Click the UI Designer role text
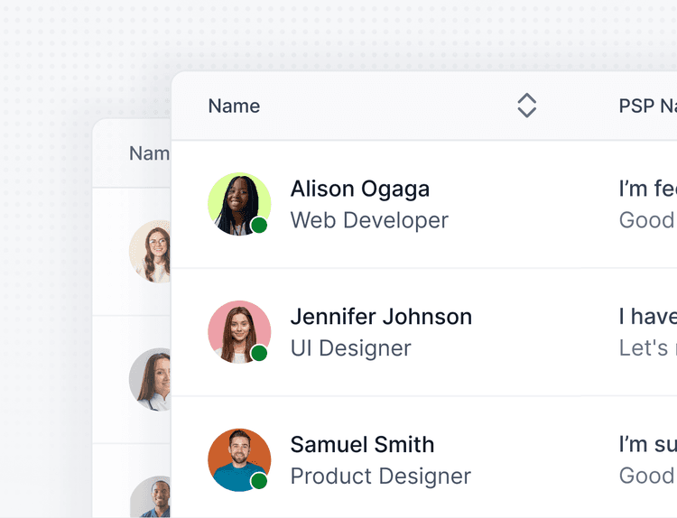This screenshot has width=677, height=518. (x=350, y=348)
